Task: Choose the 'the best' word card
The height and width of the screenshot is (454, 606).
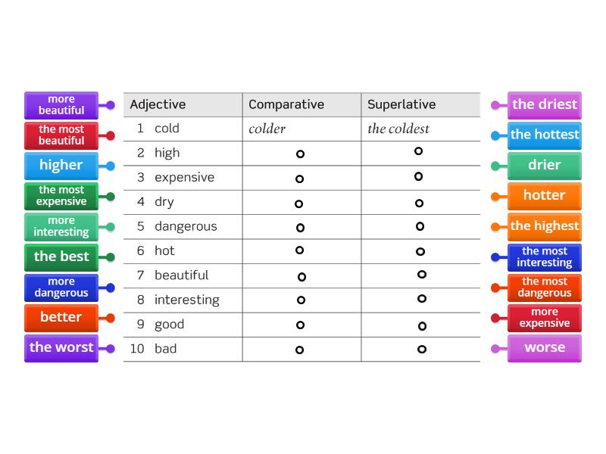Action: click(61, 257)
